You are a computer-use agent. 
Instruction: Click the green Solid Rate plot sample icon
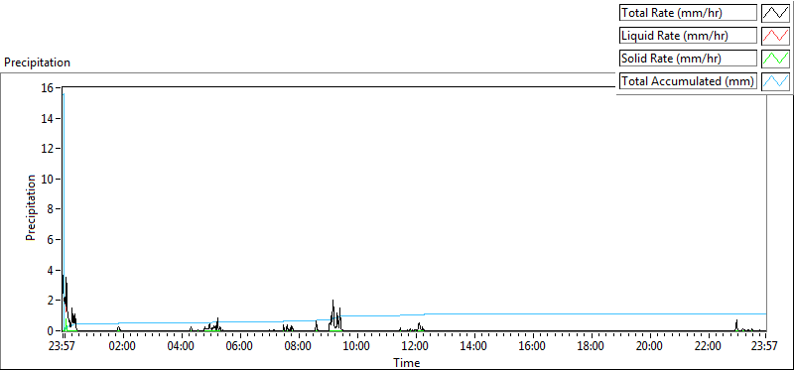click(776, 58)
